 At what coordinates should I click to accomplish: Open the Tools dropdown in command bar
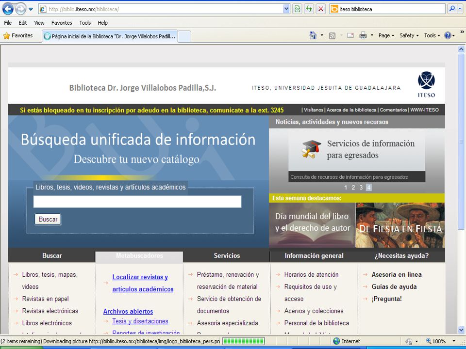click(432, 35)
